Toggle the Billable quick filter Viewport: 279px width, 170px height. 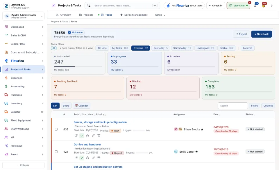pyautogui.click(x=226, y=48)
